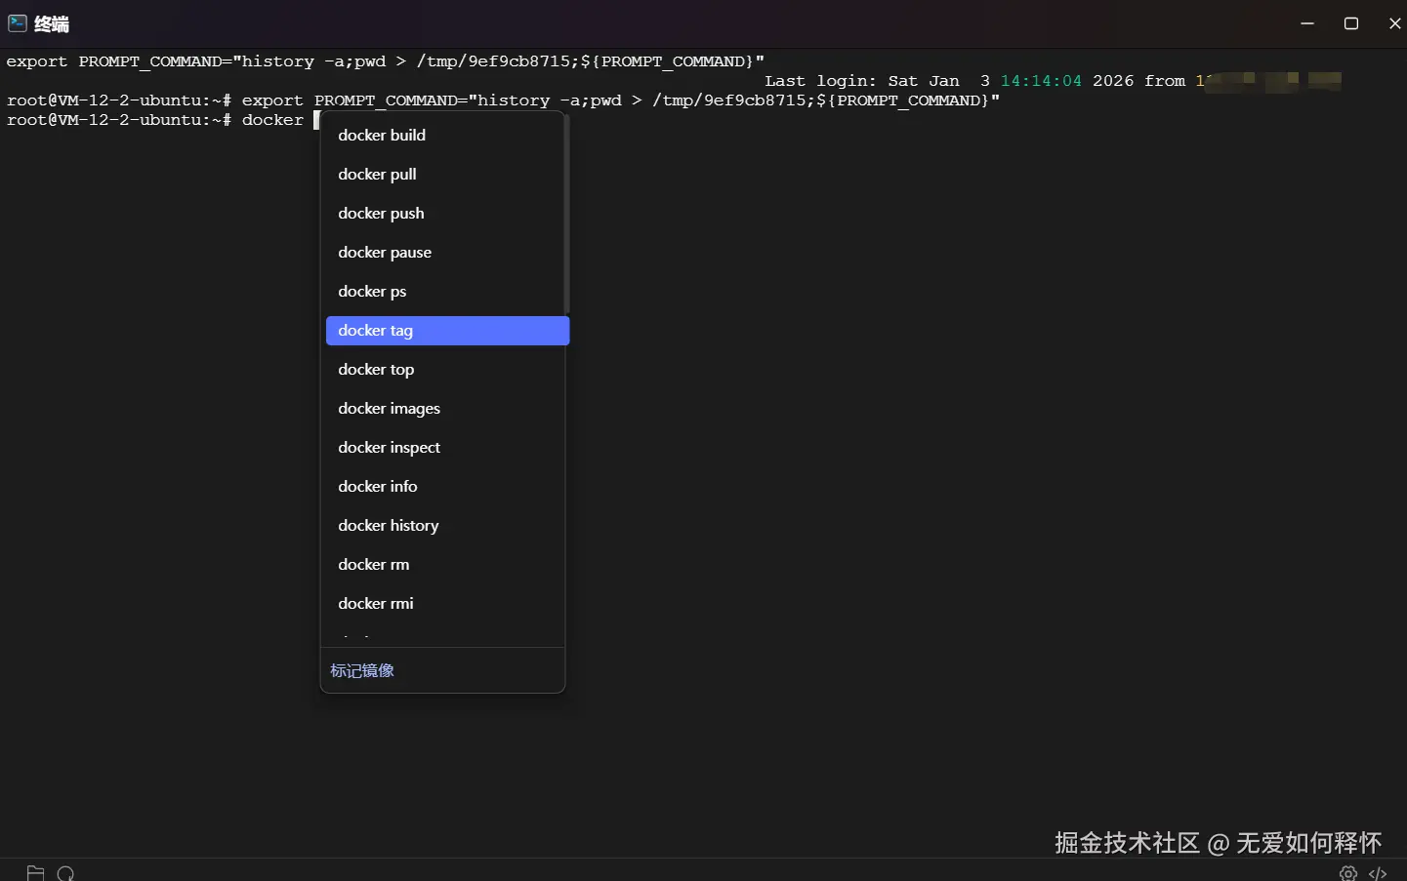Image resolution: width=1407 pixels, height=881 pixels.
Task: Click the autocomplete popup scrollbar
Action: pos(566,215)
